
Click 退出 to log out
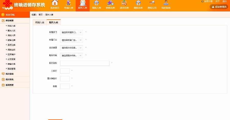click(x=224, y=1)
